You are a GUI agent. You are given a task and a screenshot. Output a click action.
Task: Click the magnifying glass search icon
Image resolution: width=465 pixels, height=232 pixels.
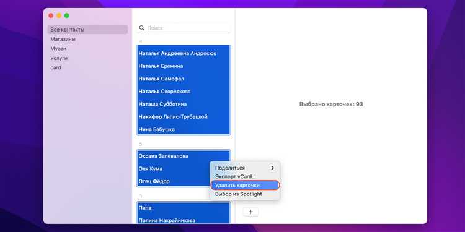click(142, 28)
